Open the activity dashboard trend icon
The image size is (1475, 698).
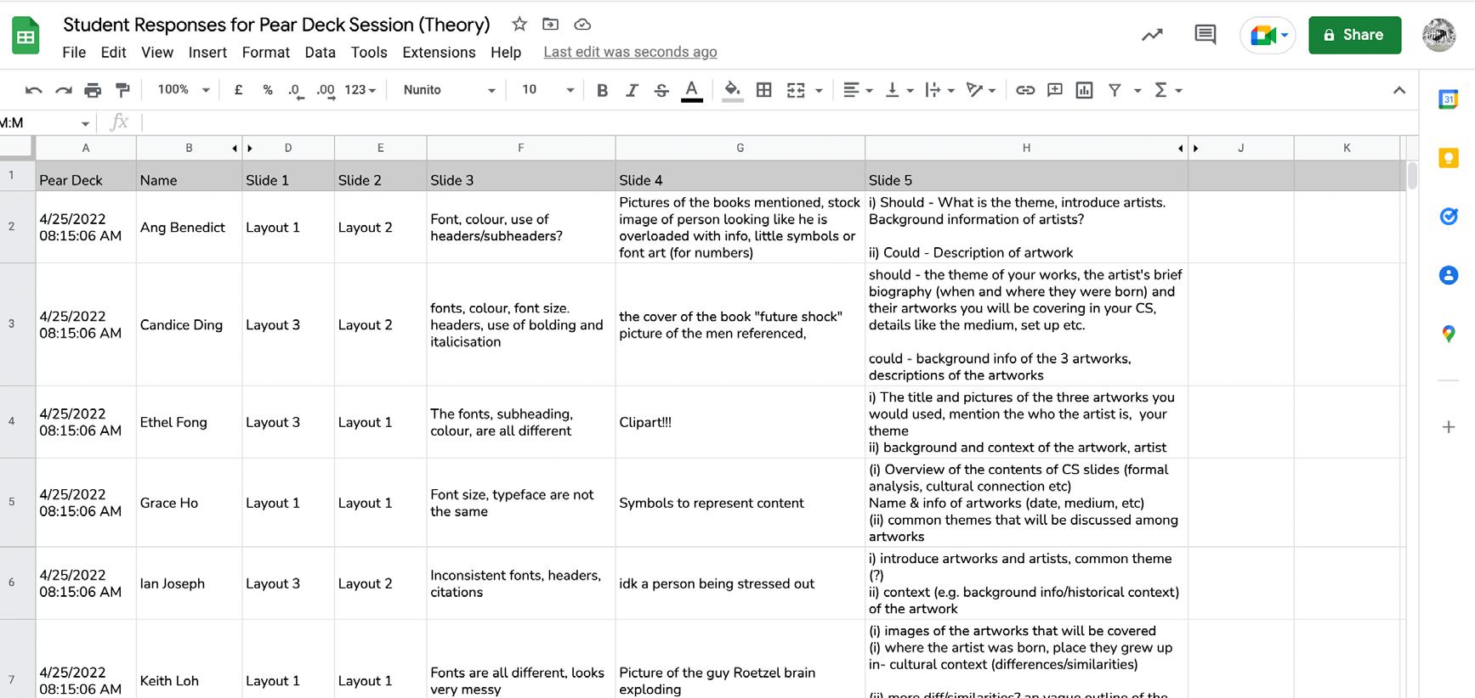(1152, 35)
